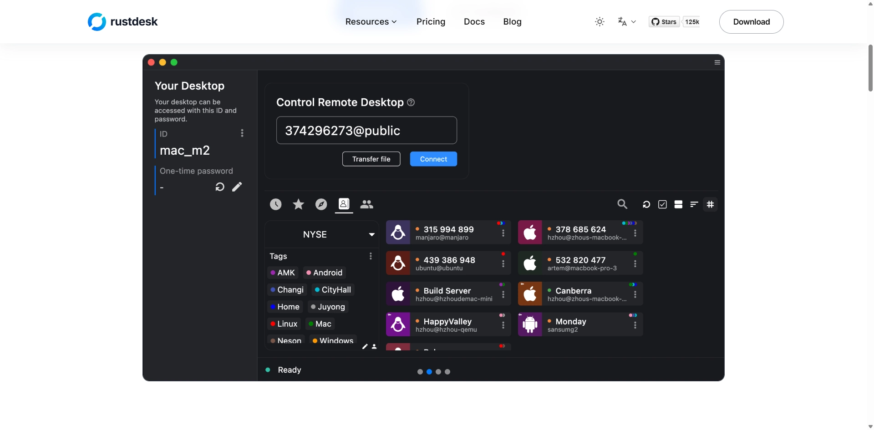
Task: Click the Apple icon of 378 685 624
Action: [530, 233]
